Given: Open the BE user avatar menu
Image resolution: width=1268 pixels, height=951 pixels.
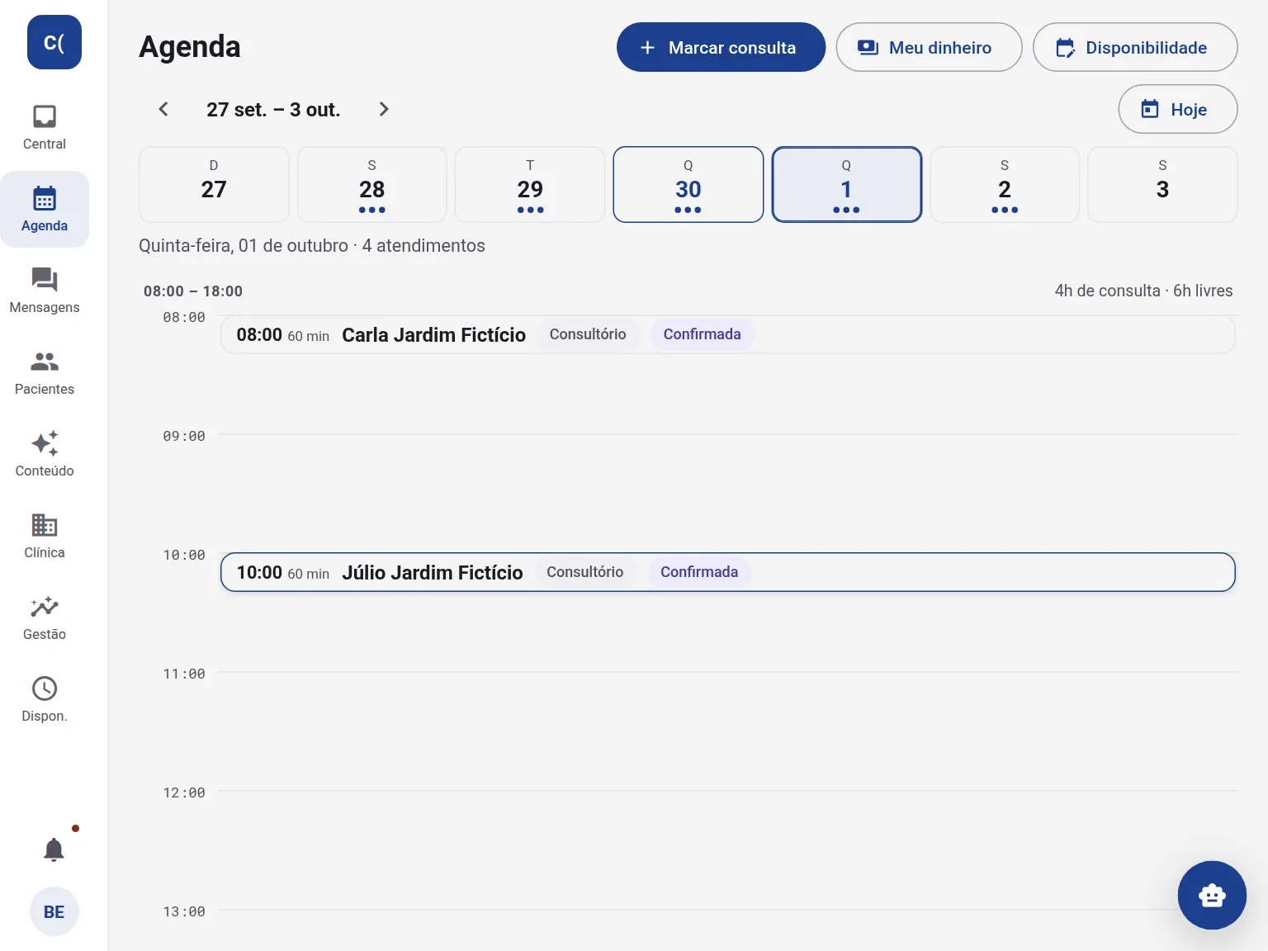Looking at the screenshot, I should (x=54, y=911).
